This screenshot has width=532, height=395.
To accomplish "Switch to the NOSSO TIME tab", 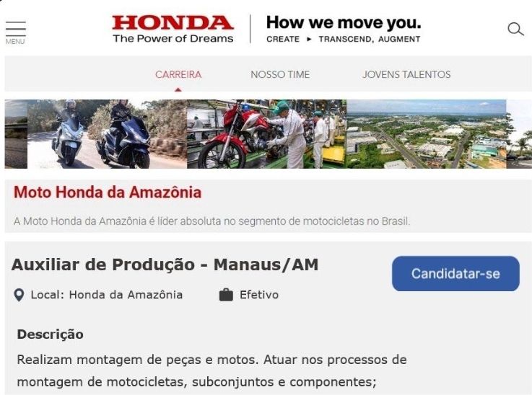I will click(x=280, y=74).
